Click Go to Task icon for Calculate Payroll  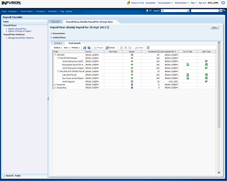coord(188,75)
